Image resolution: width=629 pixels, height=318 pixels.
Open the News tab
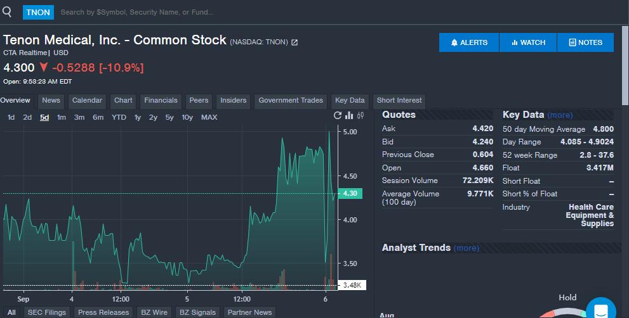click(51, 101)
